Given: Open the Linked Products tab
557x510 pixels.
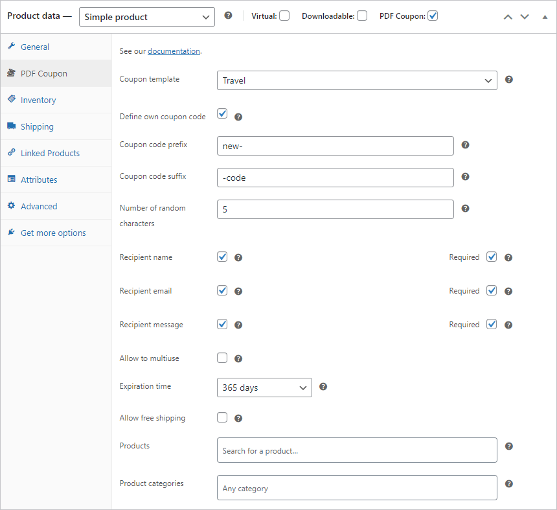Looking at the screenshot, I should 56,153.
